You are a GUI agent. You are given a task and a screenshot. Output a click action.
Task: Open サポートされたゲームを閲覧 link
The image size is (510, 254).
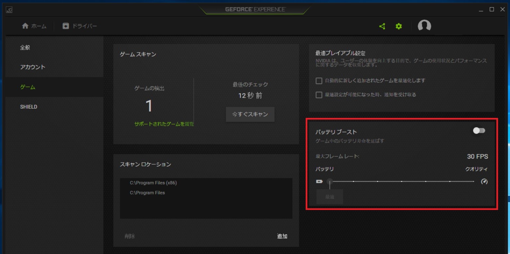164,124
